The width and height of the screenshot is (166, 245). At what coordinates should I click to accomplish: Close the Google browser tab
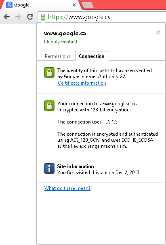[74, 5]
